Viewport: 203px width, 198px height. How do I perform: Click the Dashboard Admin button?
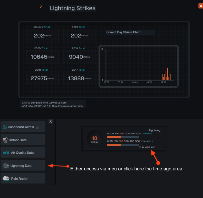pyautogui.click(x=23, y=126)
